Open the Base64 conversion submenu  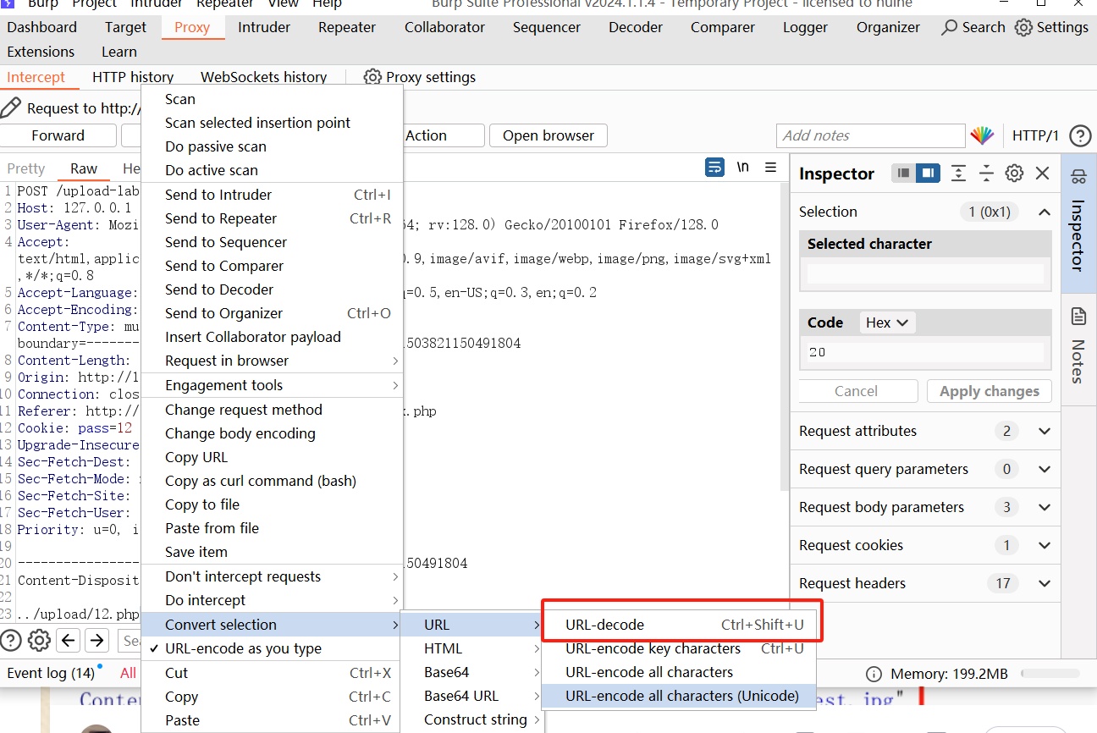tap(471, 672)
